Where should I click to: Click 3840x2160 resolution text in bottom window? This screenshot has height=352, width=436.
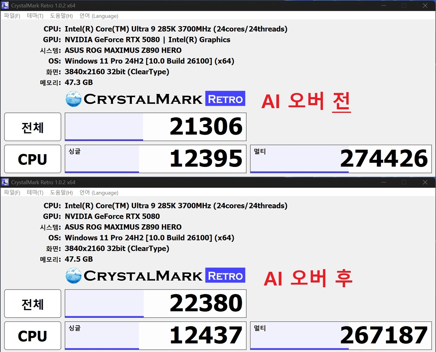pos(117,249)
